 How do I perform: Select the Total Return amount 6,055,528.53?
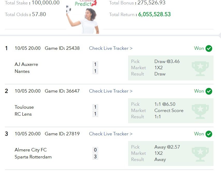tap(154, 14)
